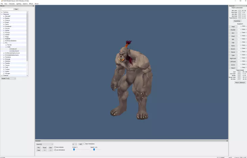Stop the animation

pos(50,147)
